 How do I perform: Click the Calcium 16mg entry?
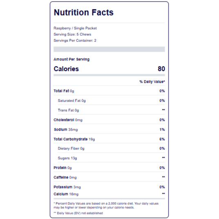tap(66, 194)
